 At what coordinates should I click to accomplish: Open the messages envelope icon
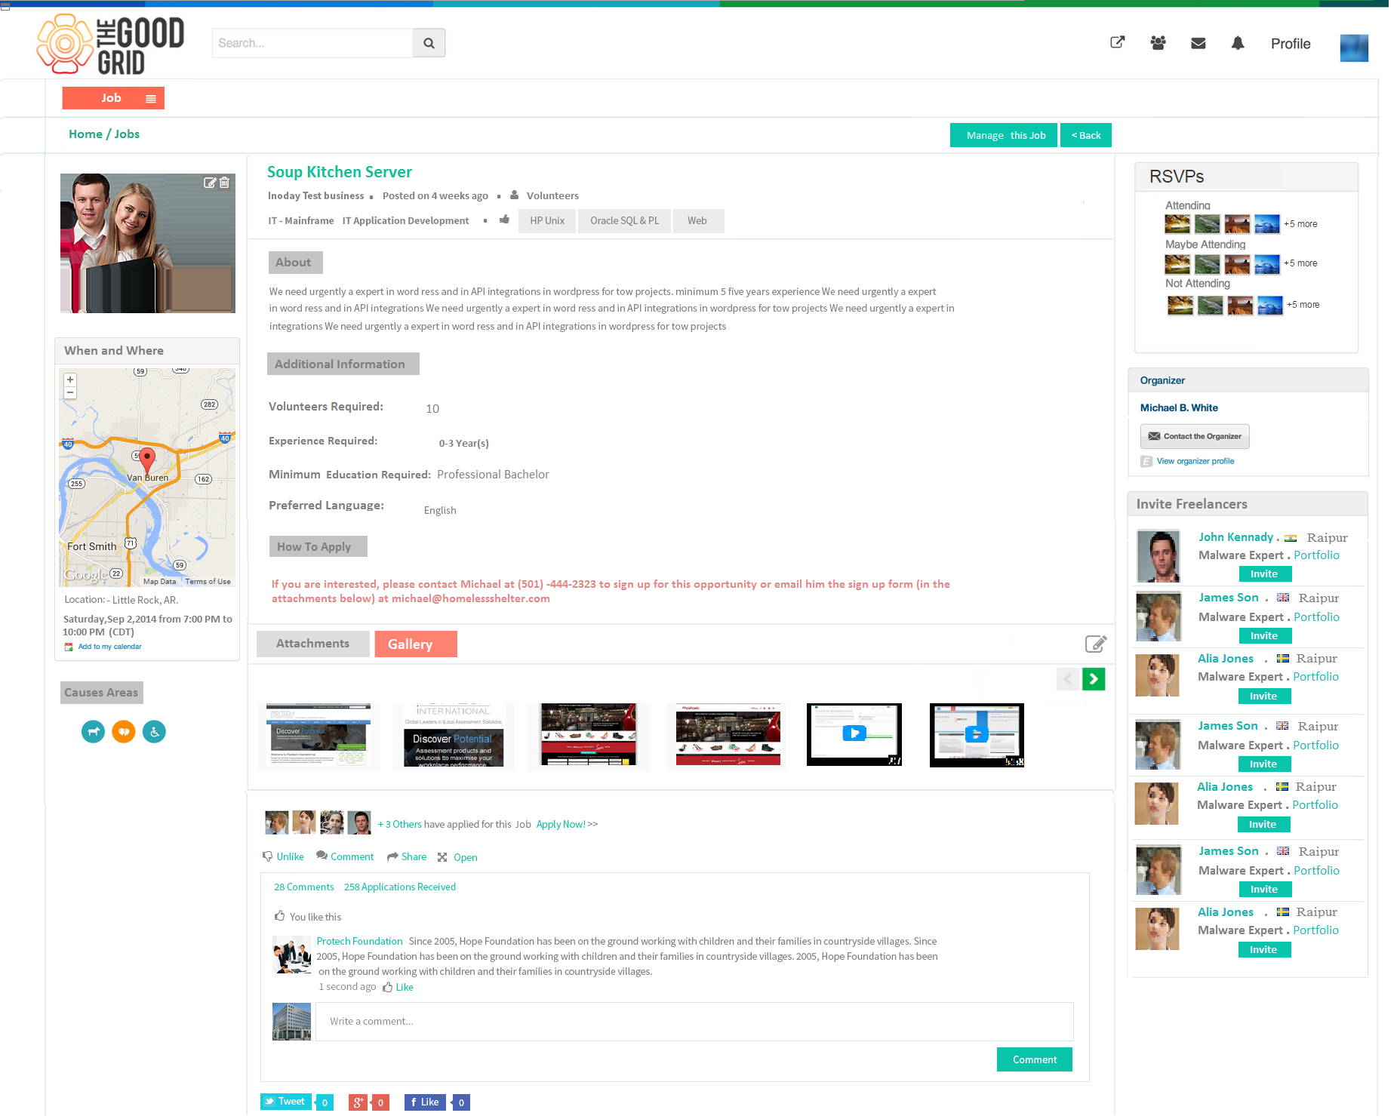point(1198,43)
